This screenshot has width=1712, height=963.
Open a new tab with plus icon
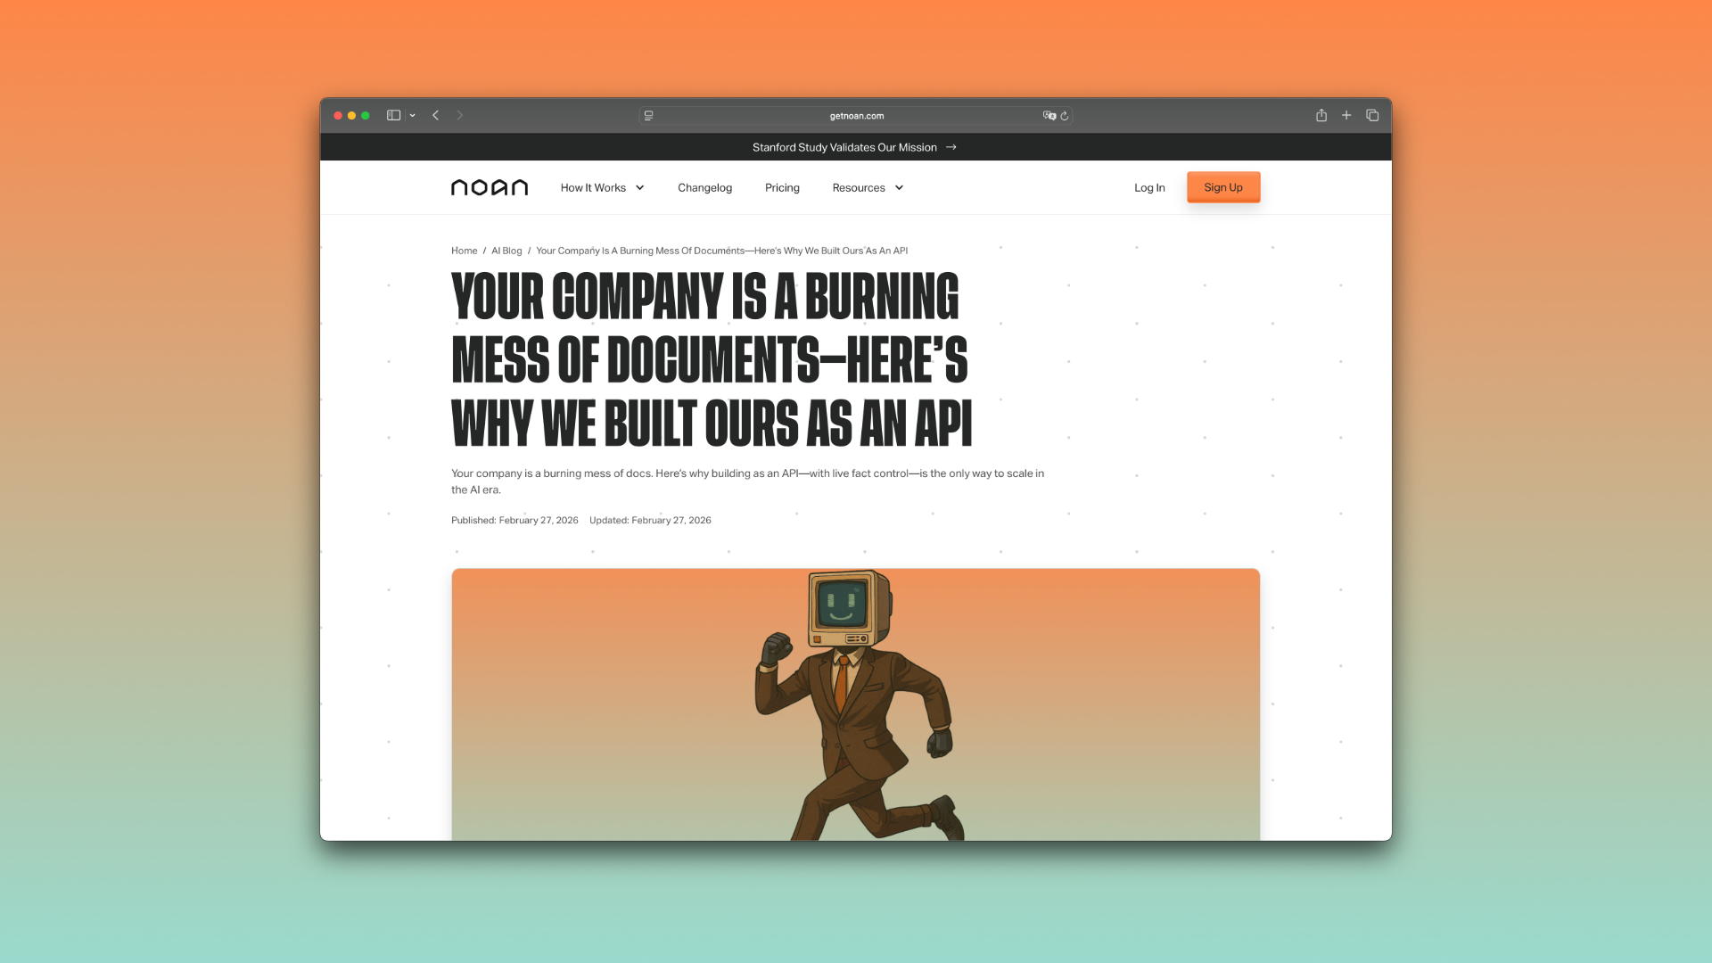click(x=1346, y=115)
